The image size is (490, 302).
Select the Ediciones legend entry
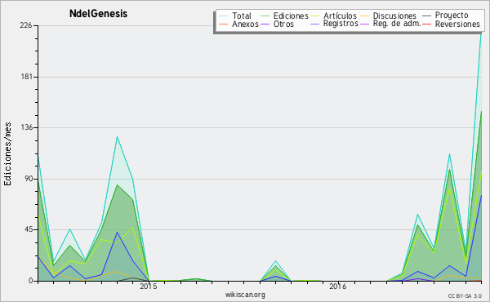pos(291,16)
